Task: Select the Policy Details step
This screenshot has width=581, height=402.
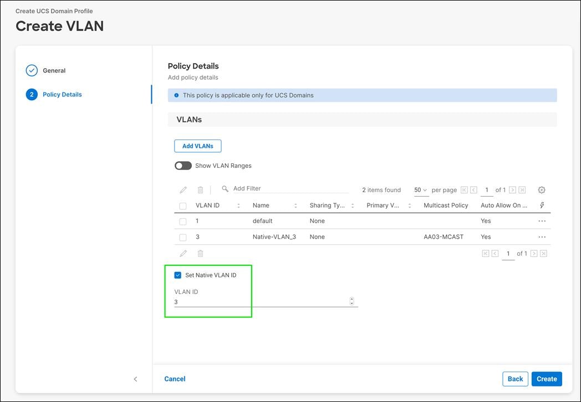Action: point(62,94)
